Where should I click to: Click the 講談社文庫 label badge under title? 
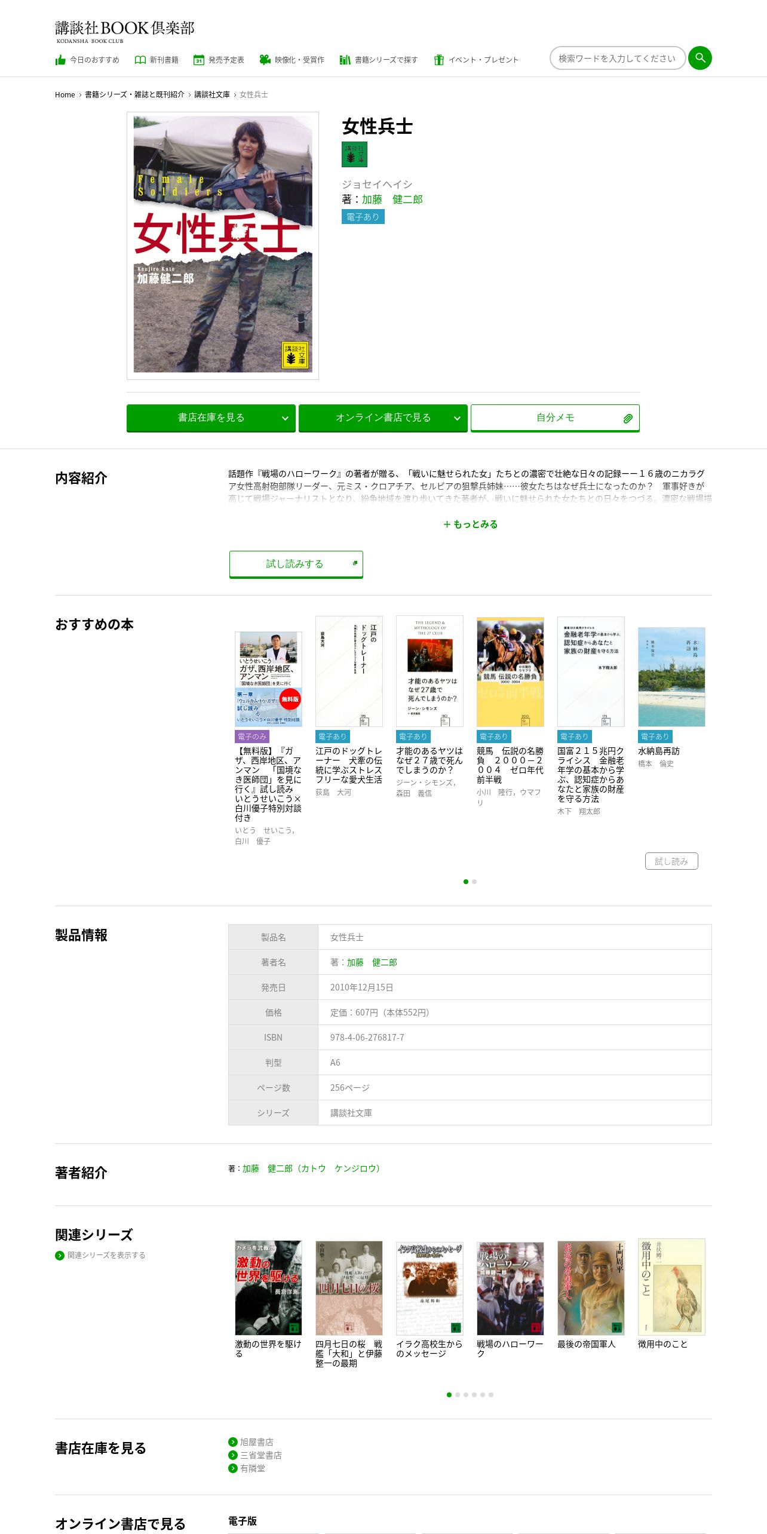point(354,154)
